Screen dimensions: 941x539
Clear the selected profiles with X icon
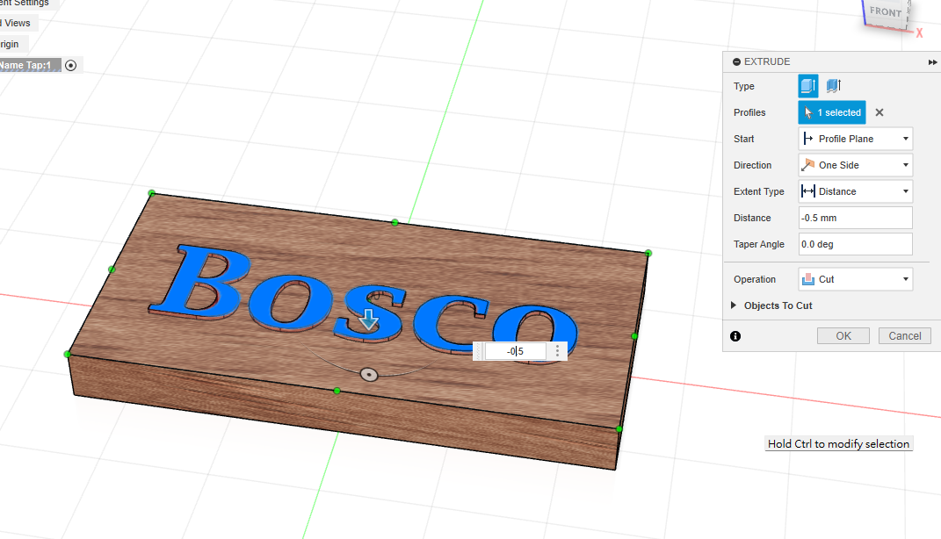pos(879,112)
